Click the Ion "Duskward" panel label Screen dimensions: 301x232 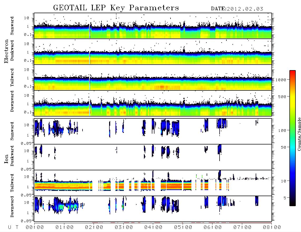click(x=12, y=156)
